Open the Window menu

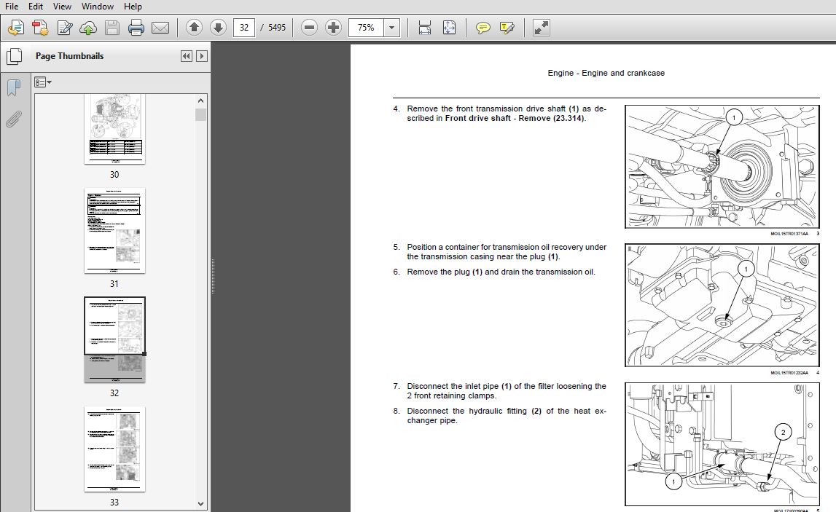point(97,7)
